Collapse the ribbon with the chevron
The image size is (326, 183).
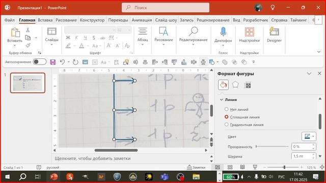pyautogui.click(x=319, y=52)
